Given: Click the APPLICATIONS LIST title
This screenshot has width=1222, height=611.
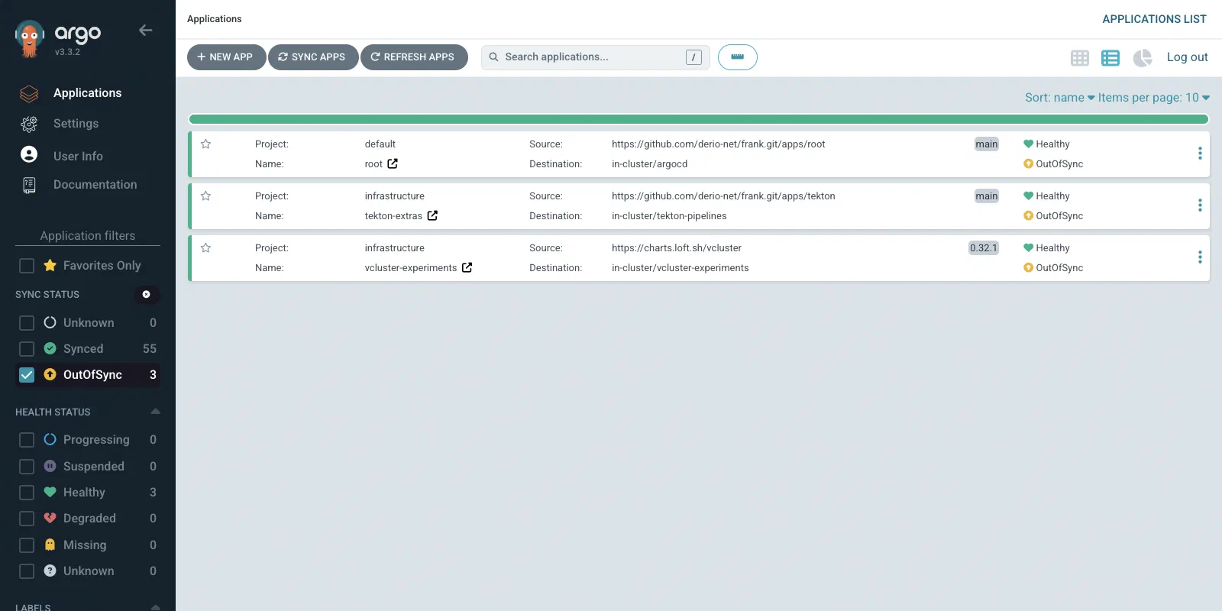Looking at the screenshot, I should [x=1154, y=19].
